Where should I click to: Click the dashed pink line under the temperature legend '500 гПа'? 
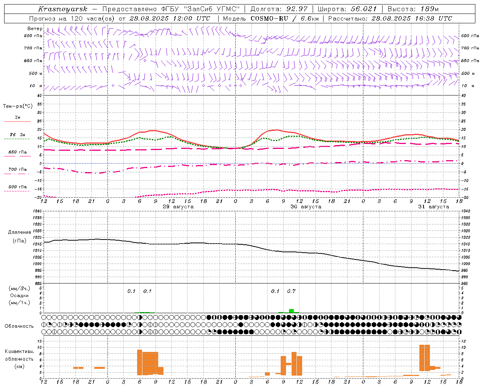click(17, 191)
